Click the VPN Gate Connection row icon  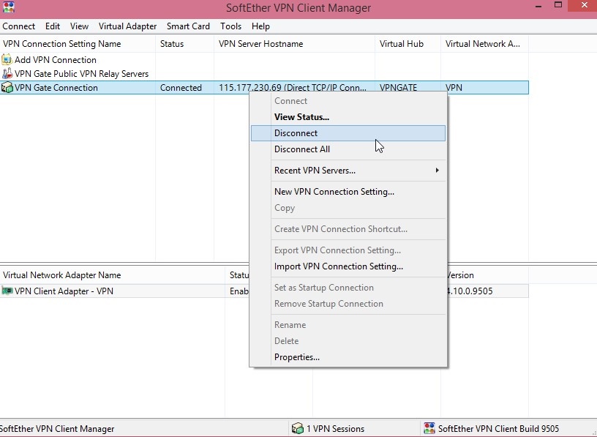(7, 88)
